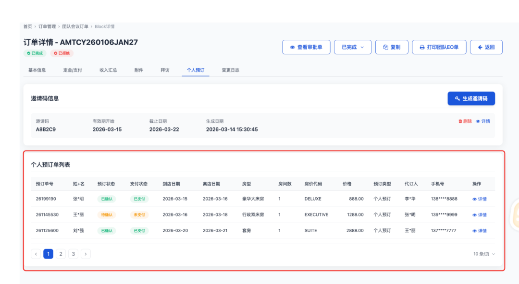This screenshot has width=519, height=284.
Task: Click the price 888.00 cell
Action: tap(356, 199)
